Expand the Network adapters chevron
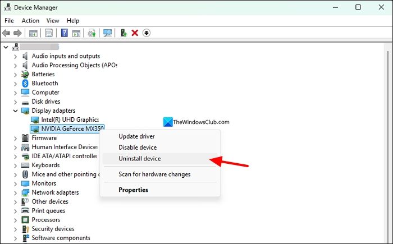 tap(15, 192)
